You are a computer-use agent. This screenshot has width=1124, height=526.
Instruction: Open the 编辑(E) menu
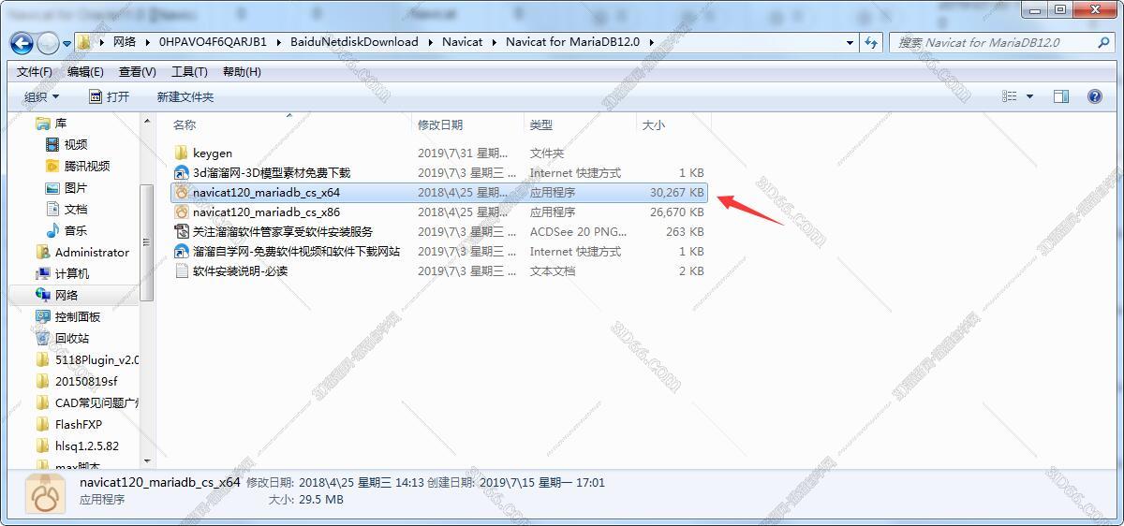click(85, 72)
